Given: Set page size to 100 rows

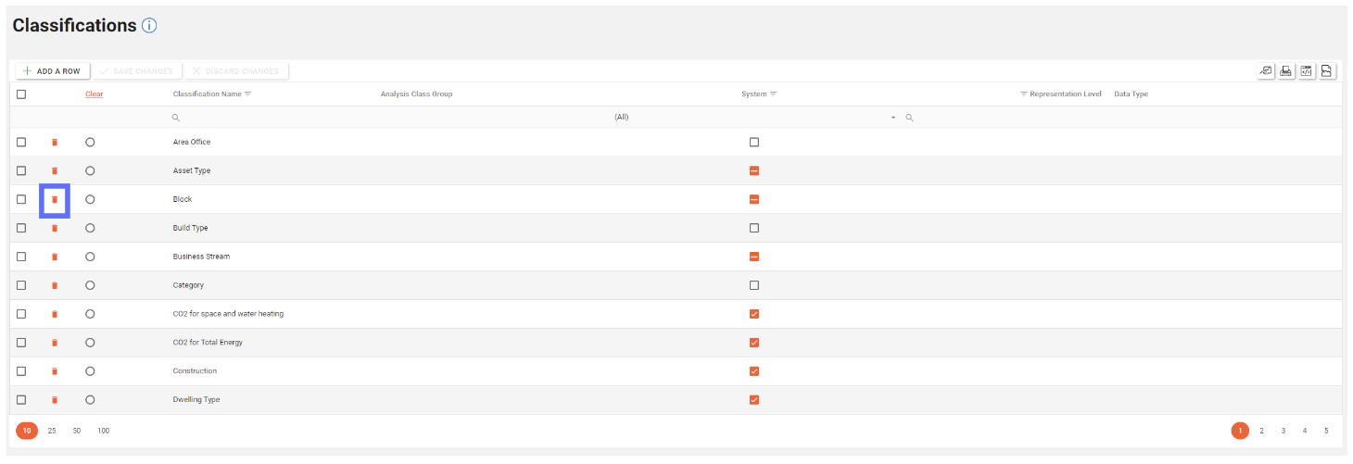Looking at the screenshot, I should coord(103,431).
